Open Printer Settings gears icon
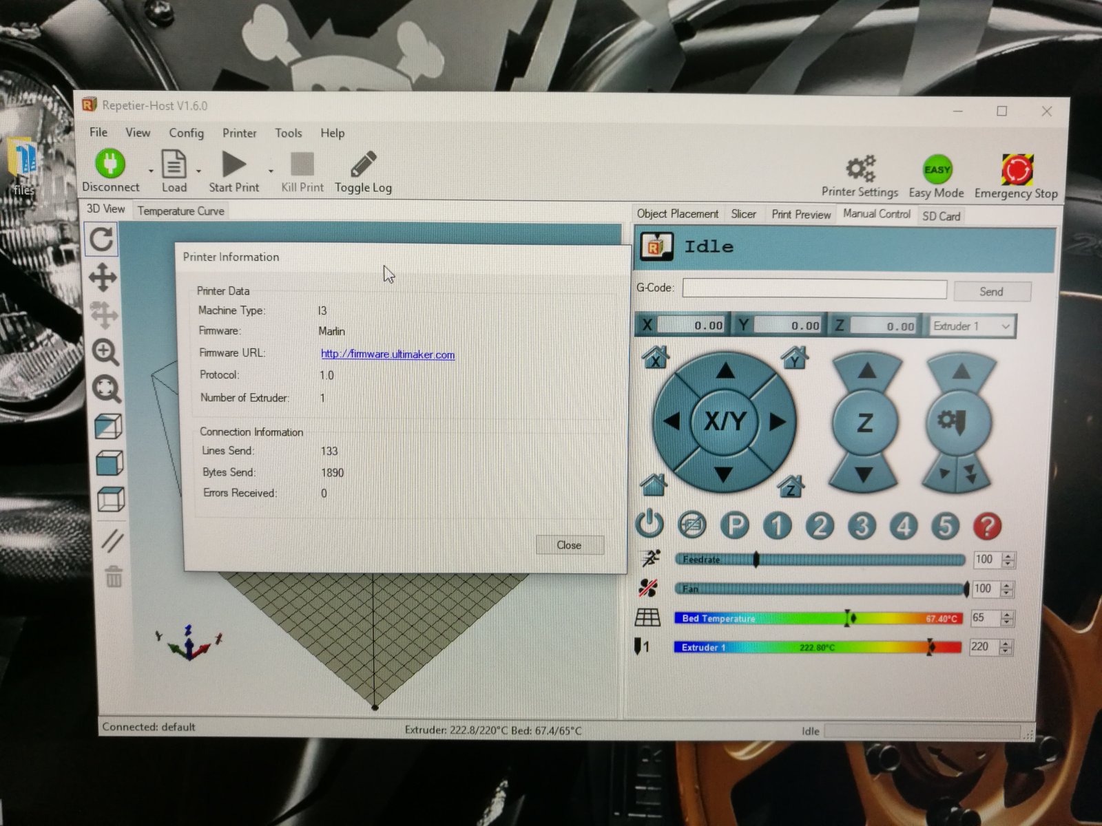1102x826 pixels. (860, 169)
